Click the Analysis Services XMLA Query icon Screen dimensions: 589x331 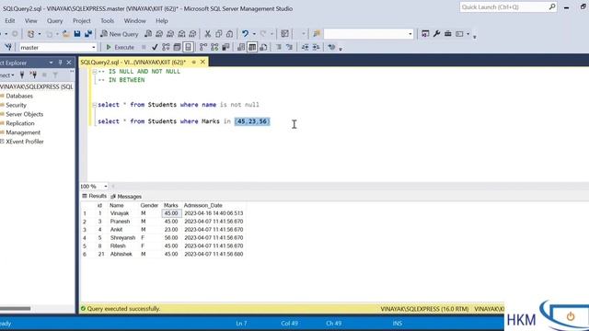[181, 34]
